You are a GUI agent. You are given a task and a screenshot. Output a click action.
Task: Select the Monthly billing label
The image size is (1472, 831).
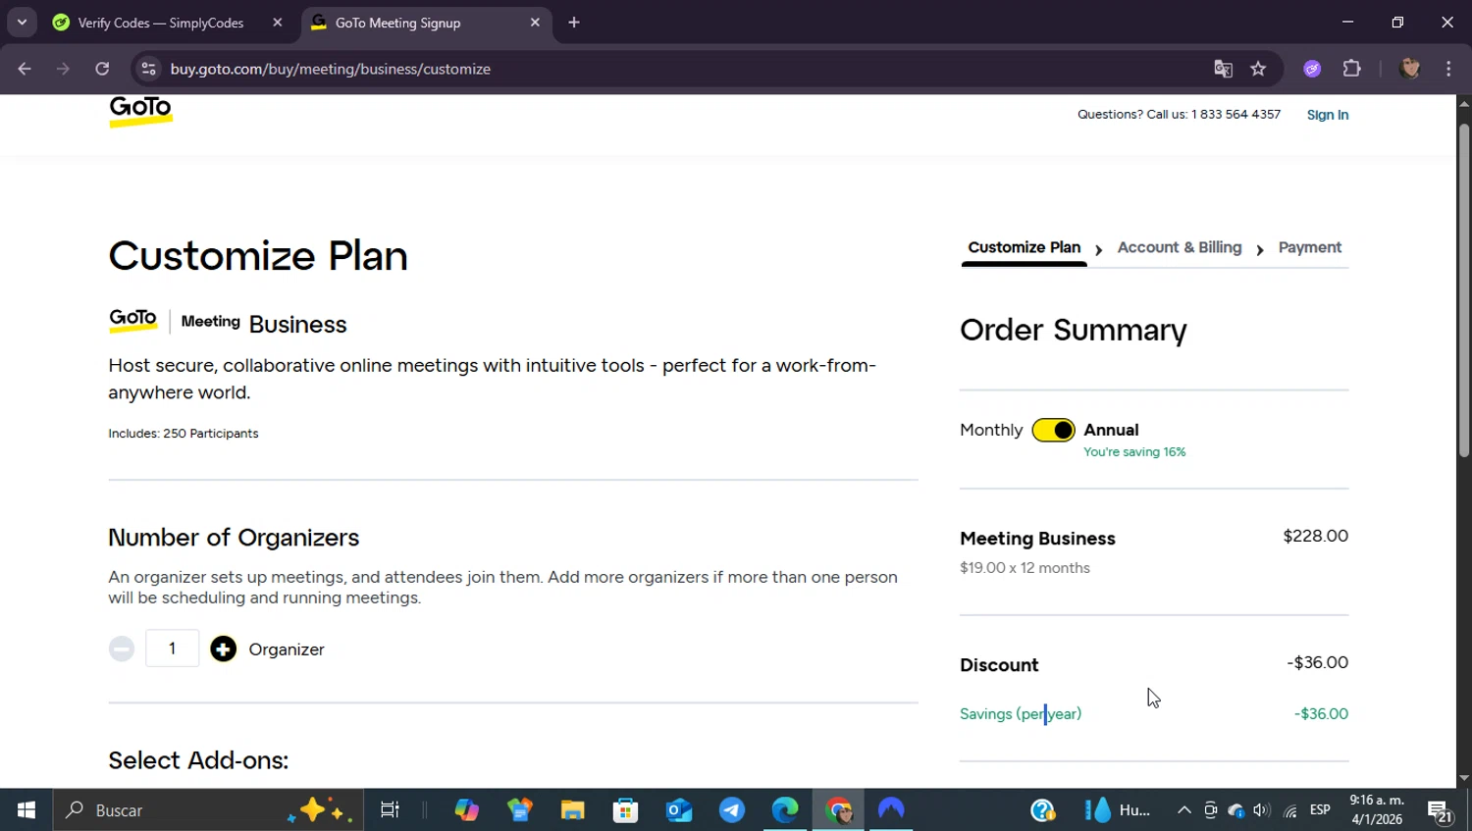[991, 430]
